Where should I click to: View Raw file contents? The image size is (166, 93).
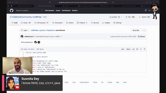123,49
